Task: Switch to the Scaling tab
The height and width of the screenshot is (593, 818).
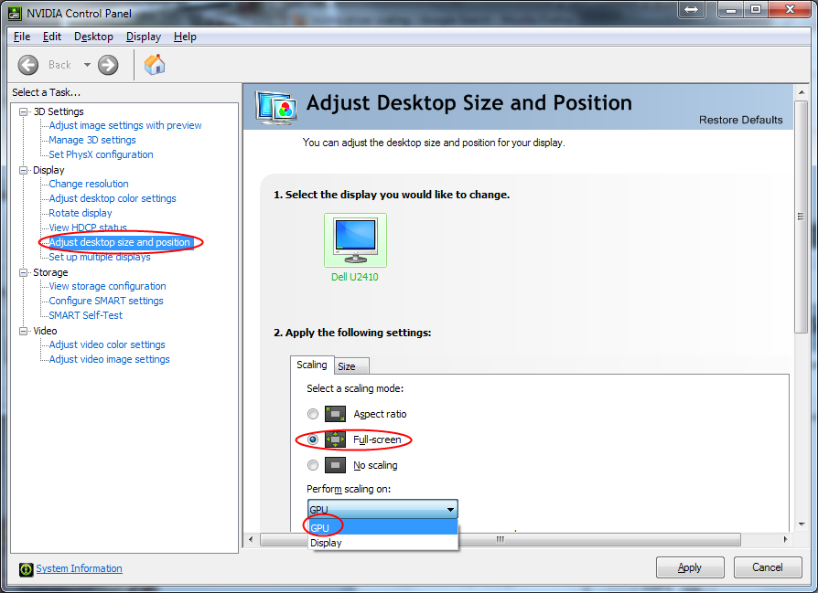Action: (312, 365)
